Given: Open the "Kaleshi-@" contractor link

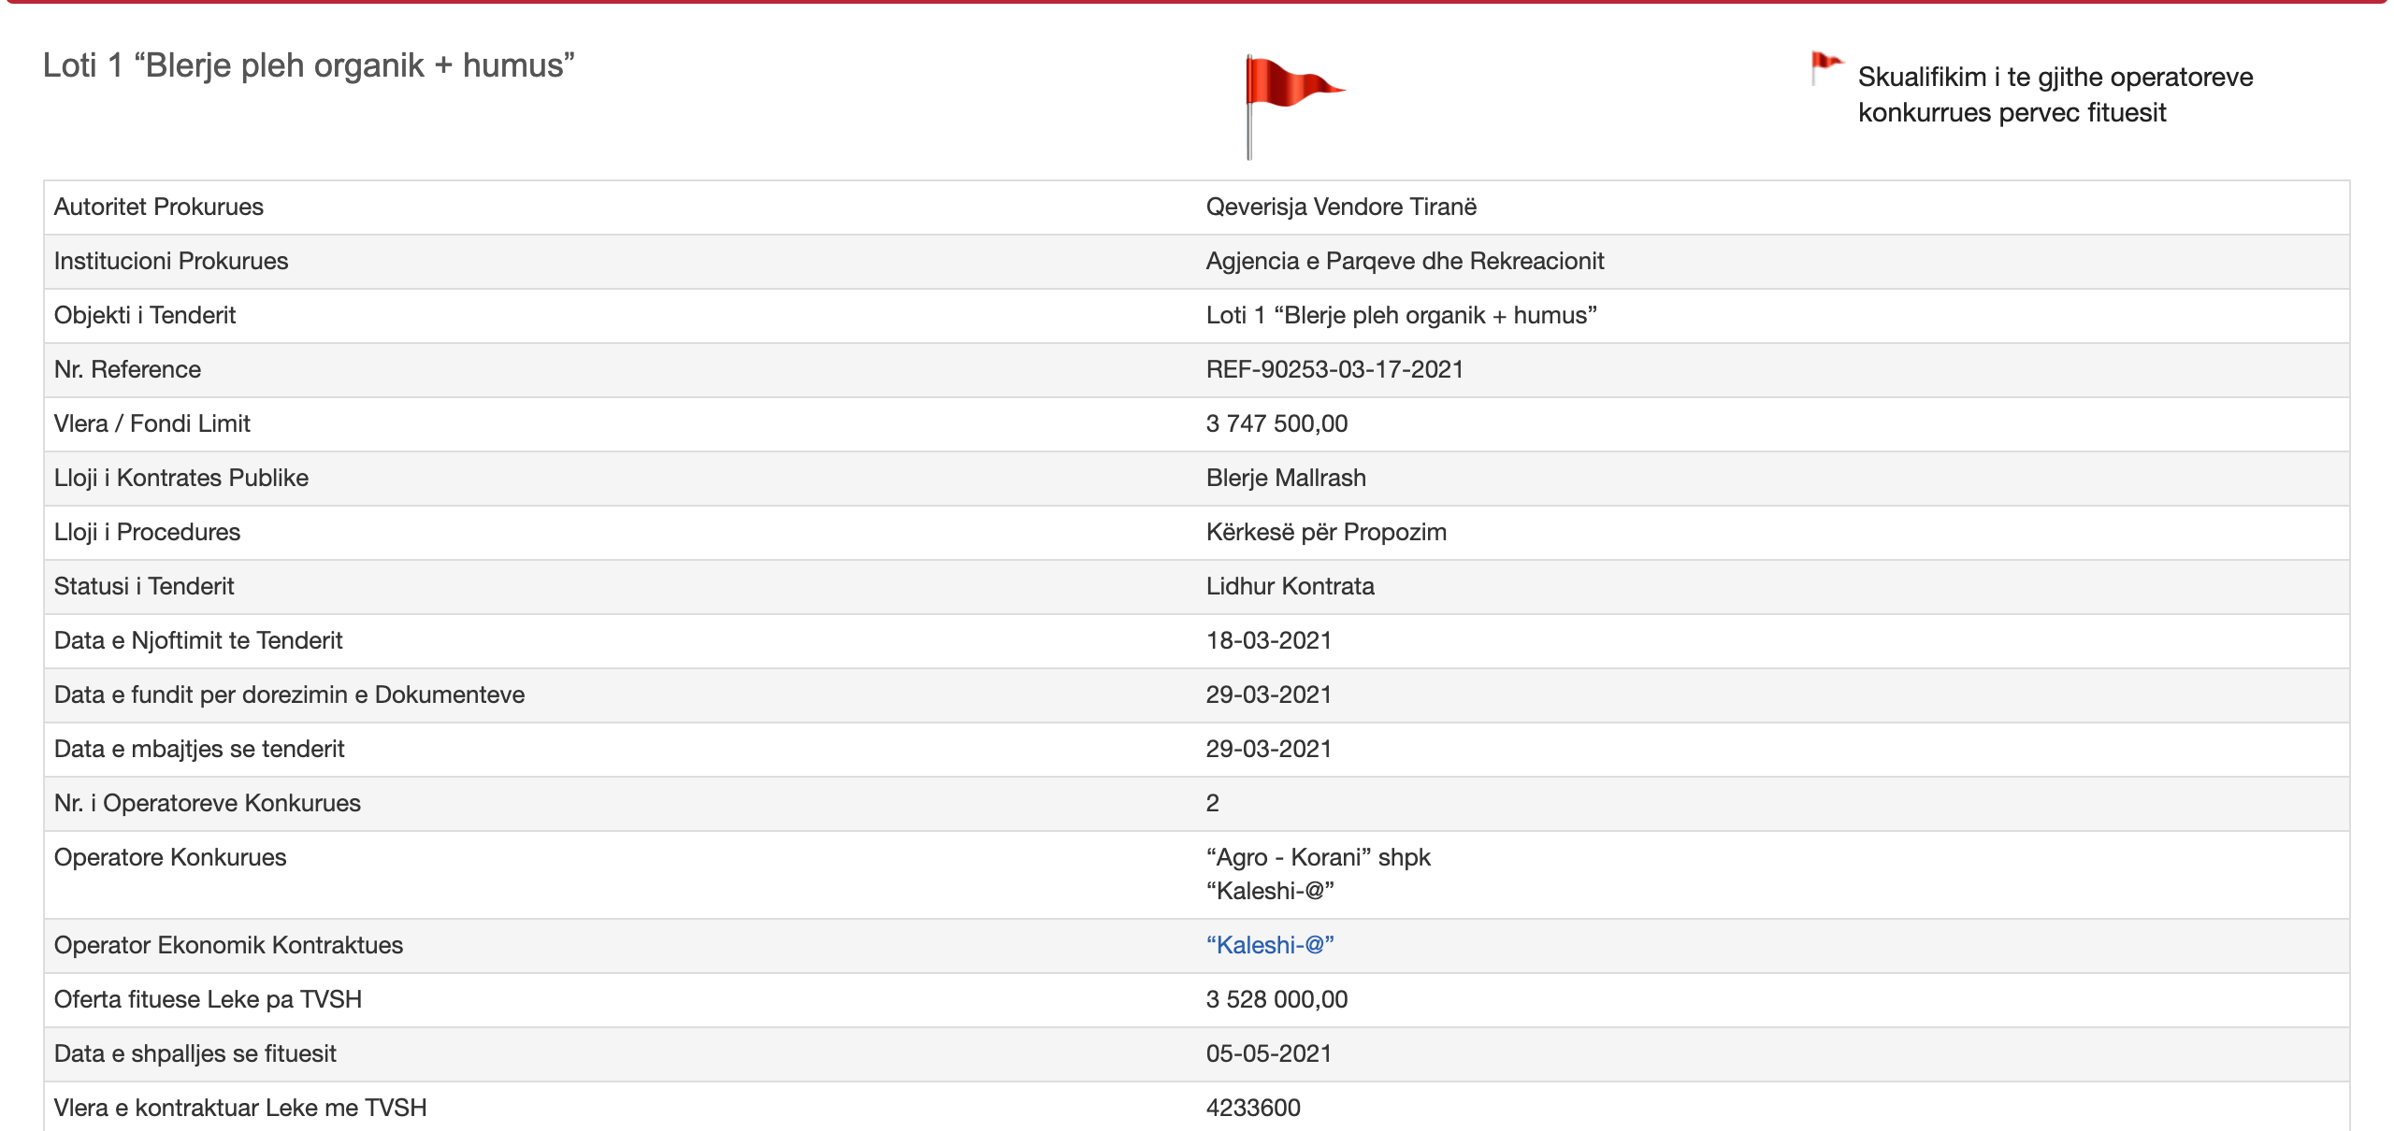Looking at the screenshot, I should tap(1269, 945).
